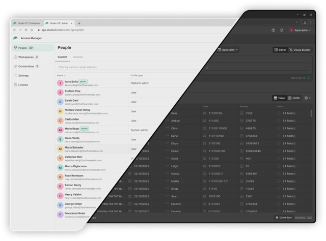Click Nicolas Oscar Rensy's avatar

coord(60,111)
